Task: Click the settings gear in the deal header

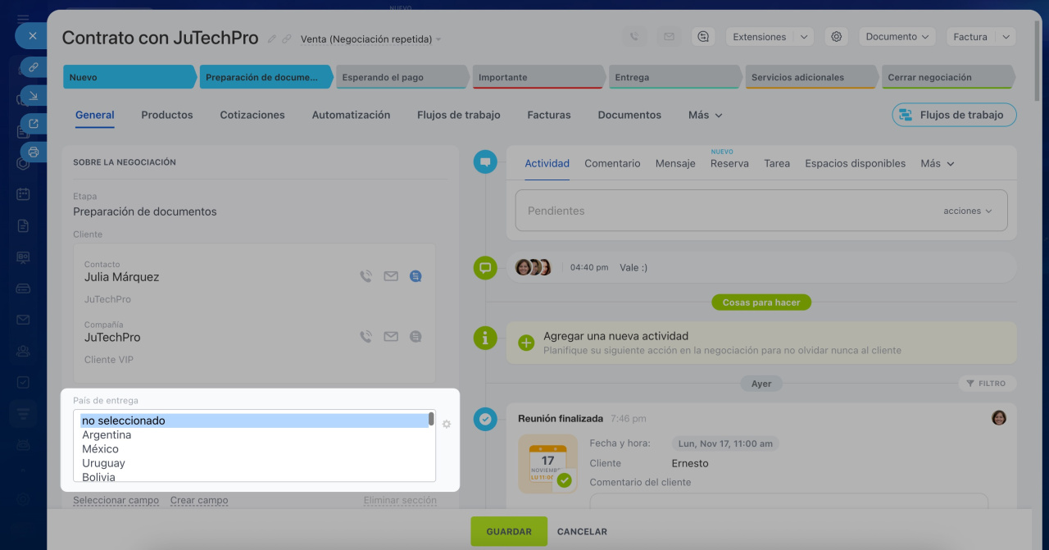Action: click(836, 37)
